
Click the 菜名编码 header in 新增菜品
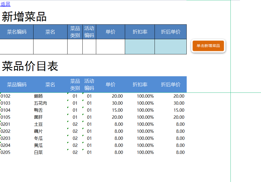pyautogui.click(x=17, y=32)
